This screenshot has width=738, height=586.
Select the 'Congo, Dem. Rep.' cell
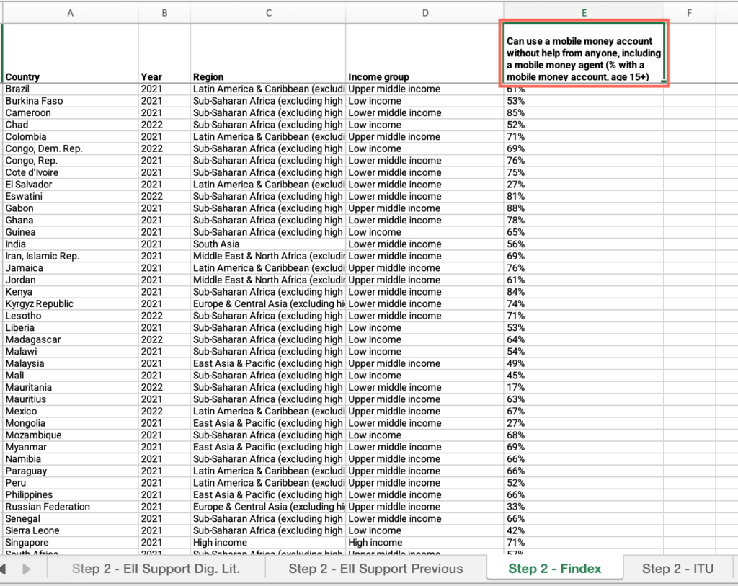70,148
